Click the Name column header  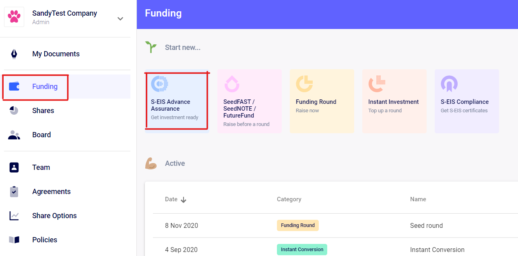[418, 199]
